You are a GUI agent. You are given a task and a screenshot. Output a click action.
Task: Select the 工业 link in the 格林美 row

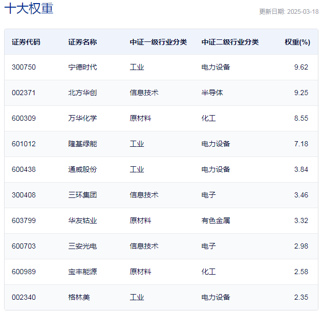pyautogui.click(x=137, y=297)
